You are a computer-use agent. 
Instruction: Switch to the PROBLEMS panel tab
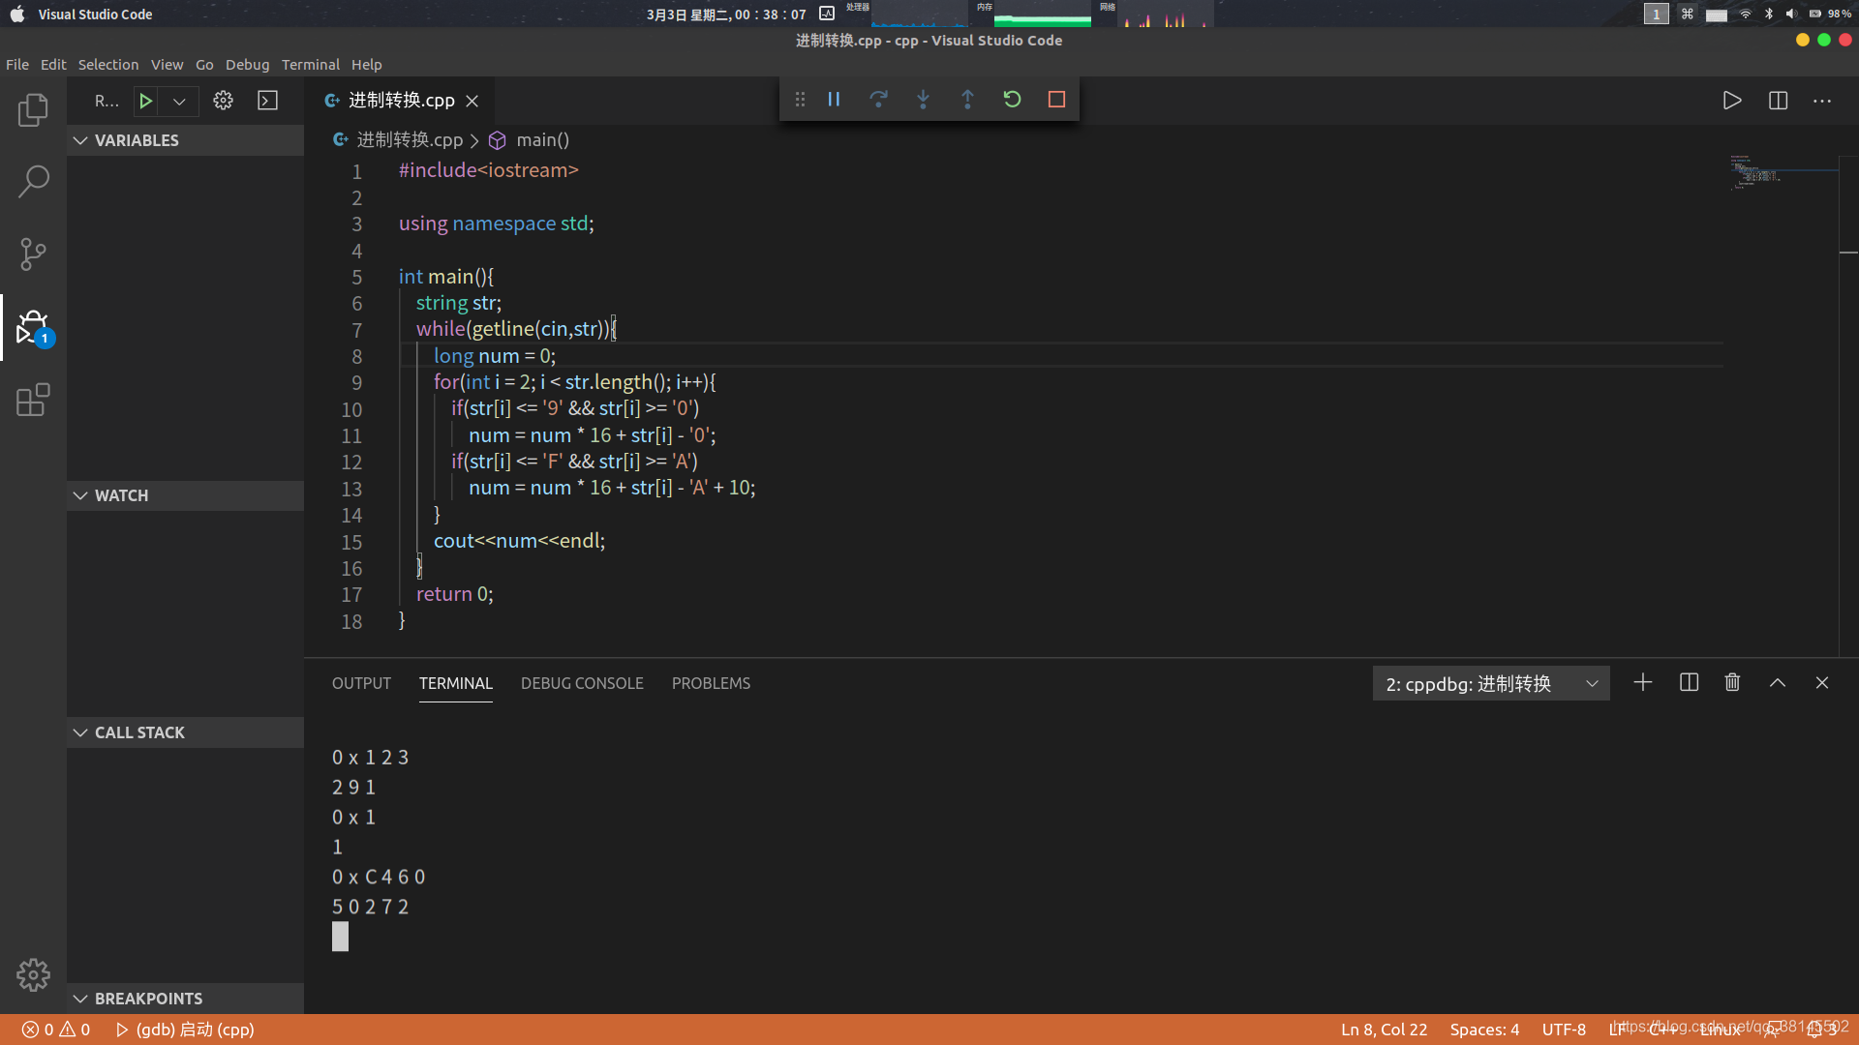point(711,683)
